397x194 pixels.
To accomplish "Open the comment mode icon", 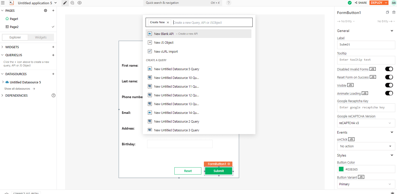I will click(x=72, y=3).
